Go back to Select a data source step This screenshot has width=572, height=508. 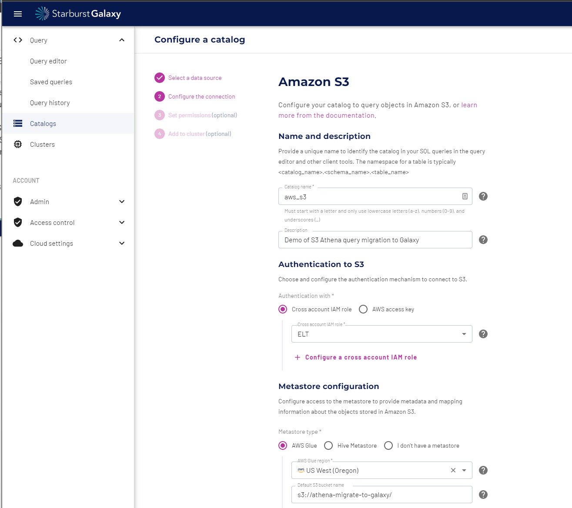tap(195, 78)
